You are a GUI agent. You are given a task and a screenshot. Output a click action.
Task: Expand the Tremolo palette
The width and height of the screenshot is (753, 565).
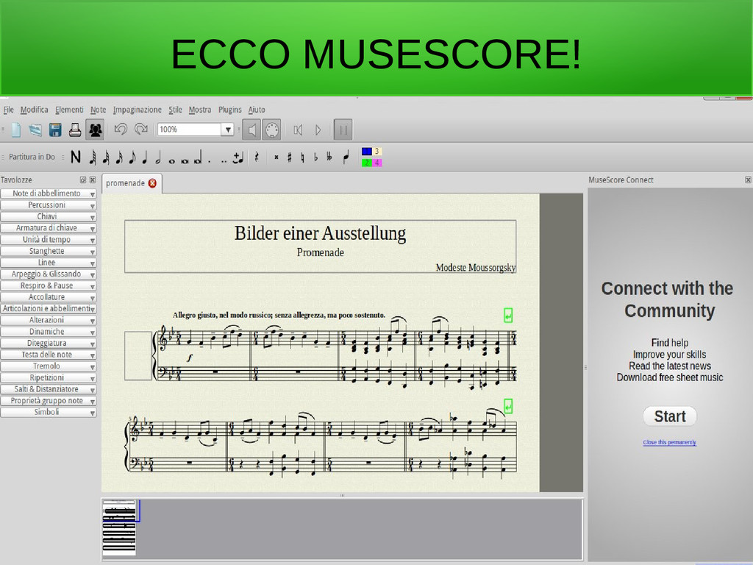point(48,366)
